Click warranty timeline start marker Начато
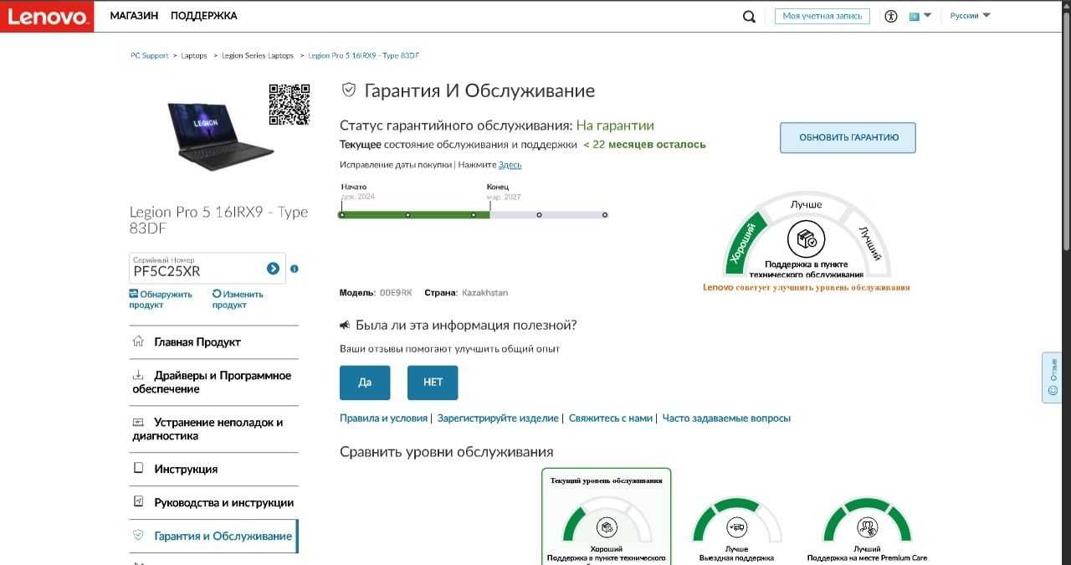 point(341,215)
